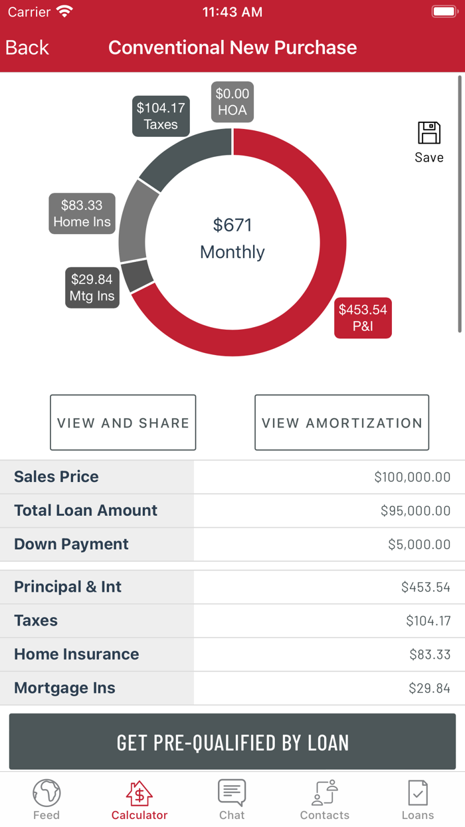Select the Mtg Ins chart segment label
Image resolution: width=465 pixels, height=827 pixels.
coord(92,288)
